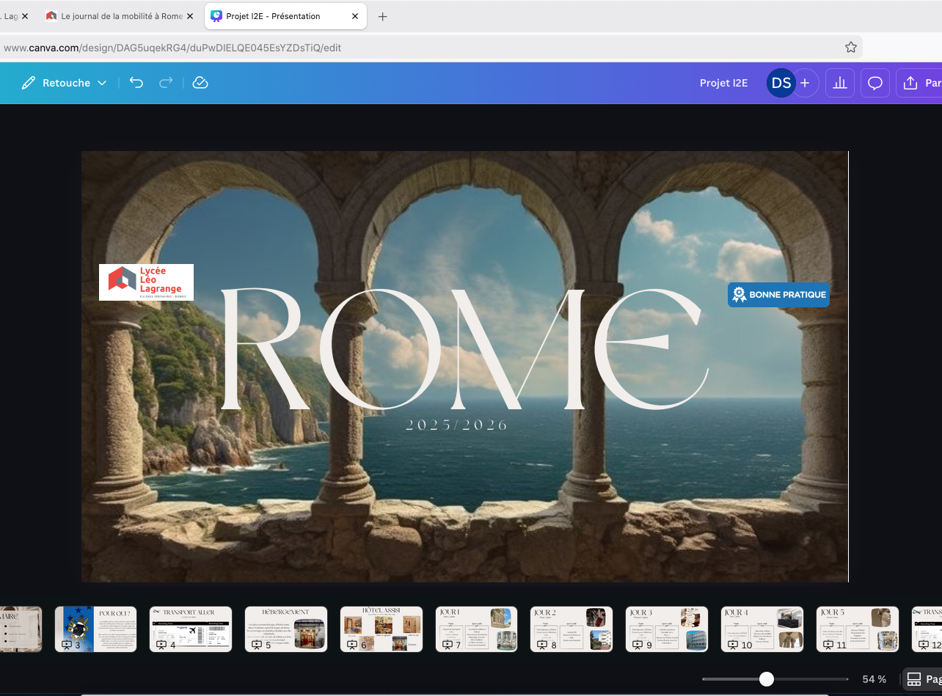
Task: Click the Projet I2E design title
Action: pyautogui.click(x=723, y=83)
